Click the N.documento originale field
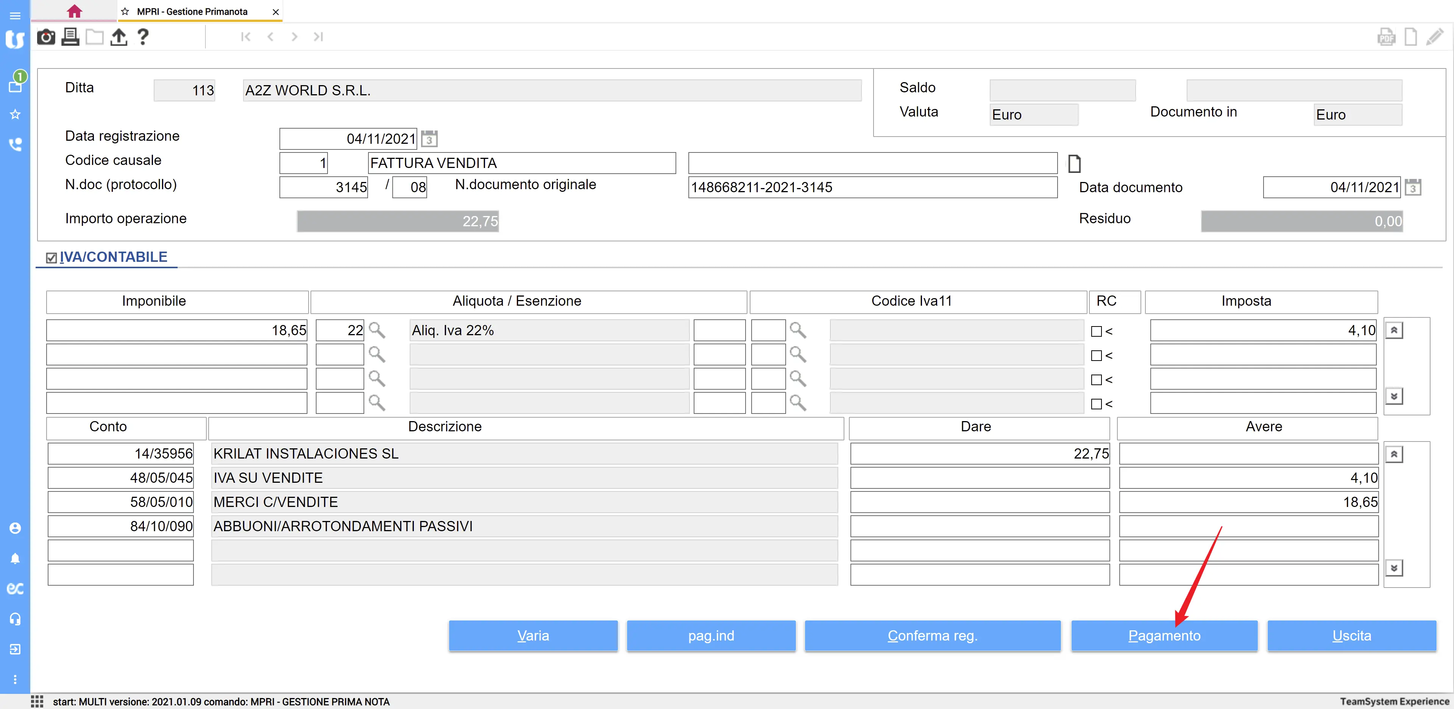Screen dimensions: 1454x709 coord(872,187)
